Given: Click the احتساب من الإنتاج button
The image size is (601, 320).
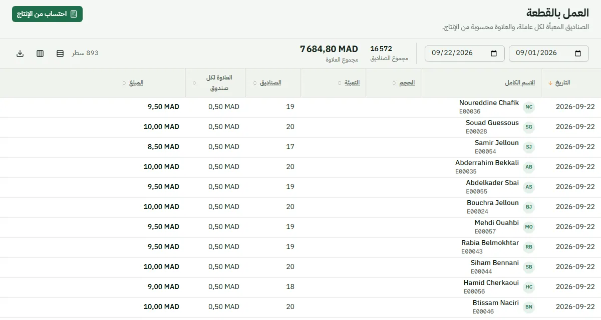Looking at the screenshot, I should click(x=47, y=14).
